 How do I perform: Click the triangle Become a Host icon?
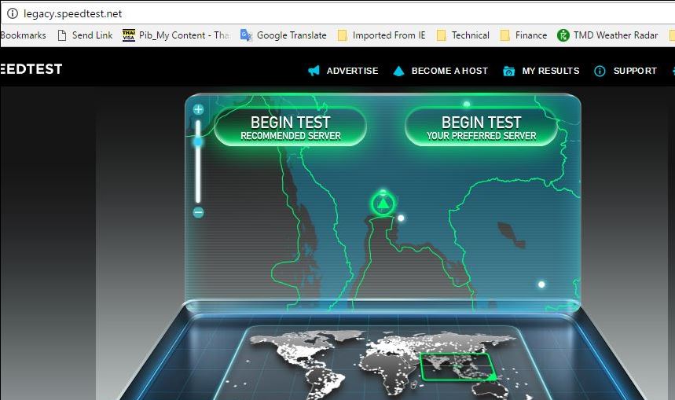[398, 71]
